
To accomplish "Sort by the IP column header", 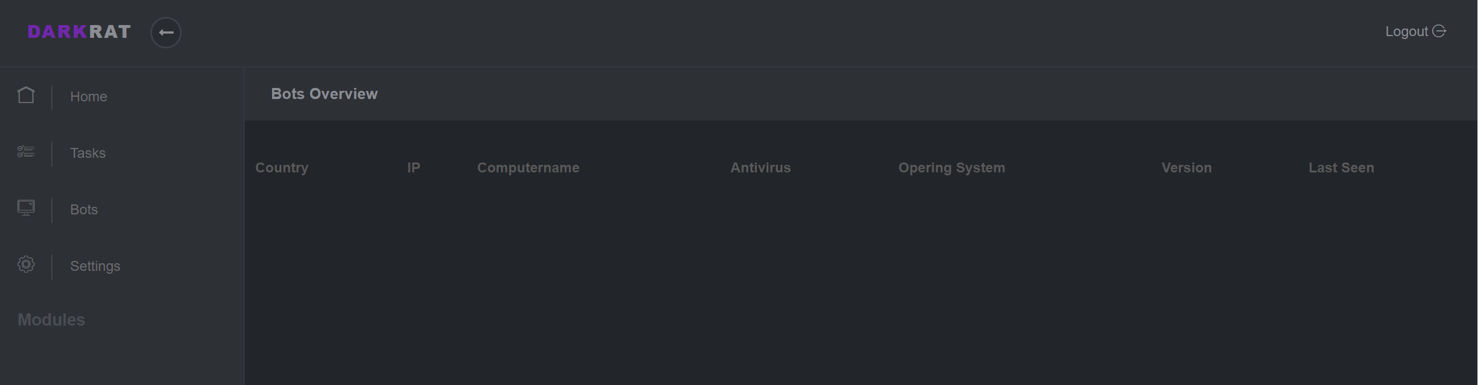I will (x=414, y=168).
